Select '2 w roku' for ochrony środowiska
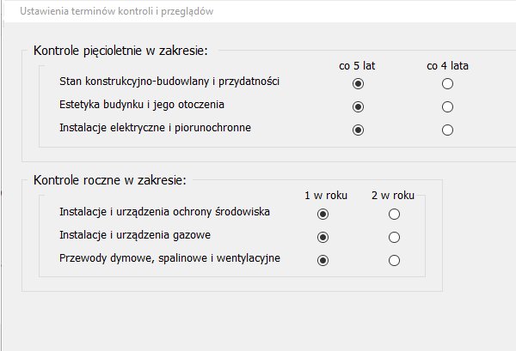This screenshot has width=516, height=351. point(394,214)
